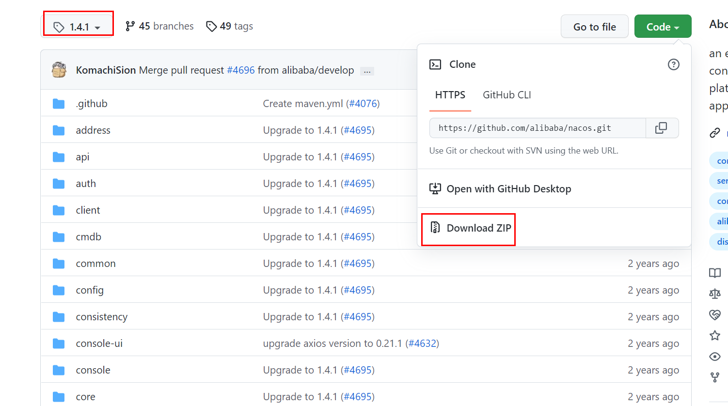Click the consistency folder icon
Viewport: 728px width, 406px height.
59,317
